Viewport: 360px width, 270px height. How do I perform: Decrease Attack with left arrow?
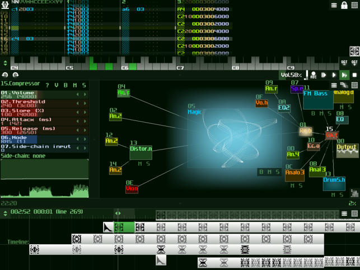click(x=78, y=122)
